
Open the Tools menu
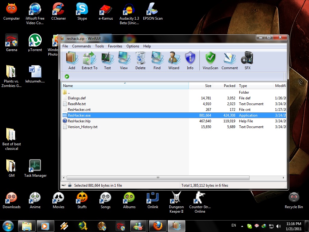[x=99, y=46]
